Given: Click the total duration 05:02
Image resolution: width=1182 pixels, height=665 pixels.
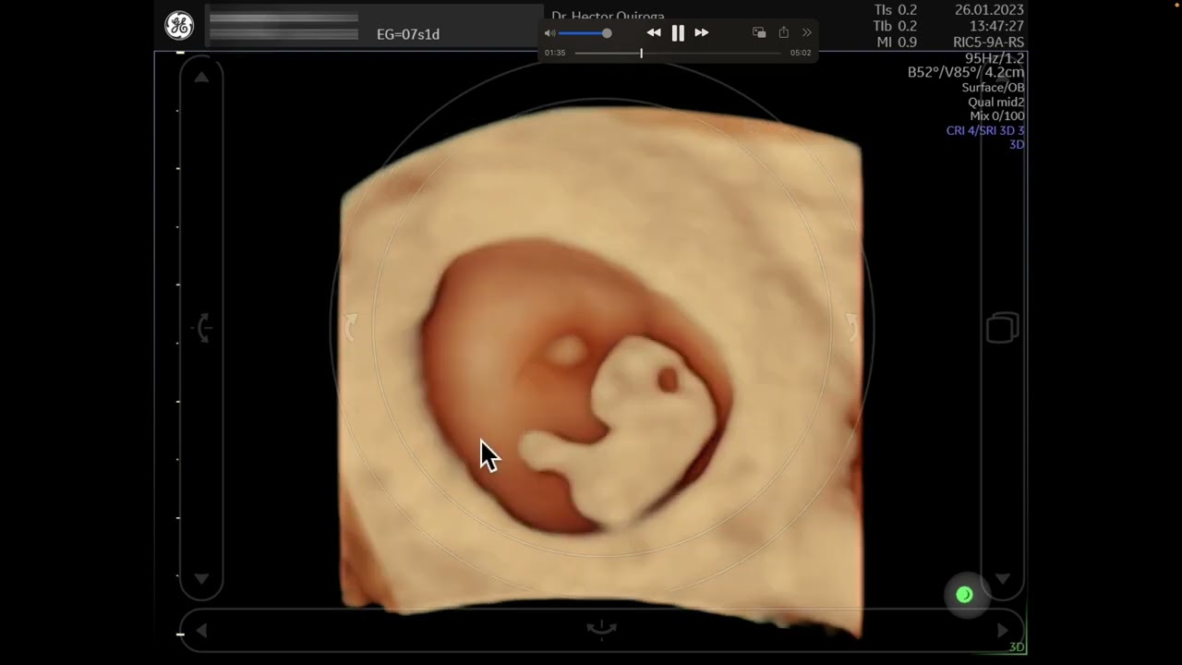Looking at the screenshot, I should click(x=801, y=54).
